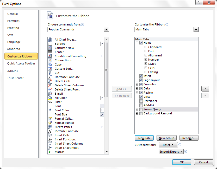The height and width of the screenshot is (169, 217).
Task: Select the All Chart Types icon
Action: click(50, 40)
